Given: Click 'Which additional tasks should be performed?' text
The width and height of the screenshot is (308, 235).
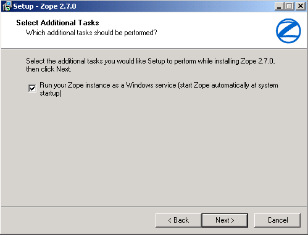Looking at the screenshot, I should point(91,33).
